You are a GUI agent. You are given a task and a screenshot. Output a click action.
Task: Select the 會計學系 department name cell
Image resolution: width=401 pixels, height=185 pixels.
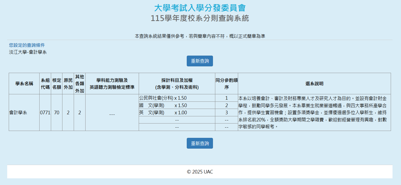(18, 112)
